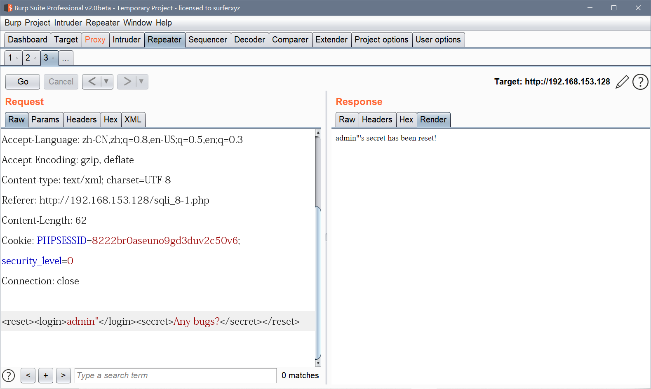
Task: Switch to the Dashboard tab
Action: coord(28,40)
